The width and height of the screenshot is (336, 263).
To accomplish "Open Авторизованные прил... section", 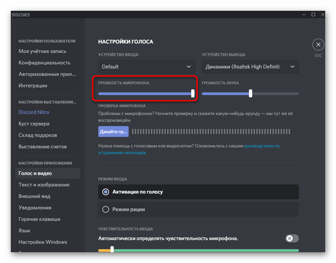I will pos(47,74).
